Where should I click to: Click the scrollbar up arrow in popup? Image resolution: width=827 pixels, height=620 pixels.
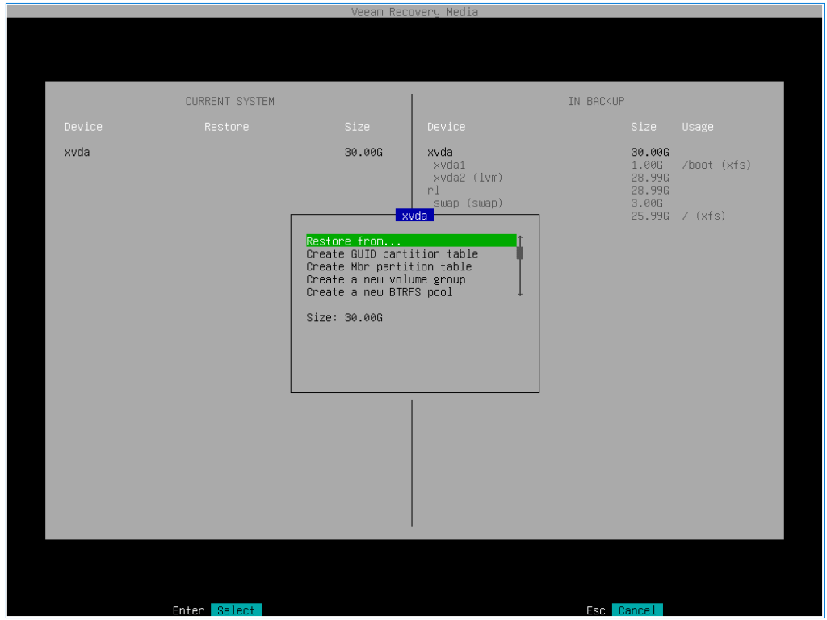520,239
